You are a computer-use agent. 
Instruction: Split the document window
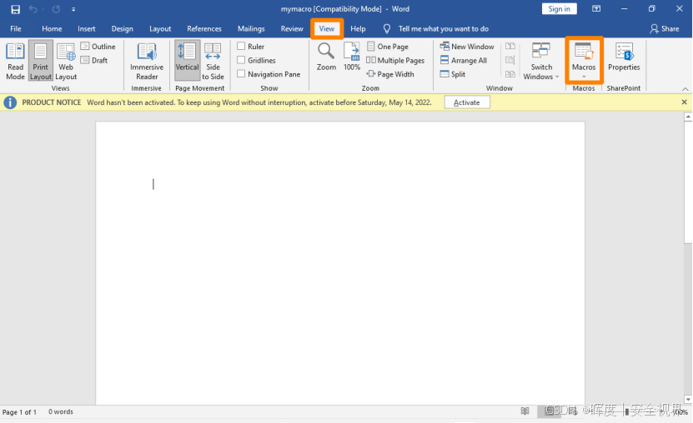[453, 74]
